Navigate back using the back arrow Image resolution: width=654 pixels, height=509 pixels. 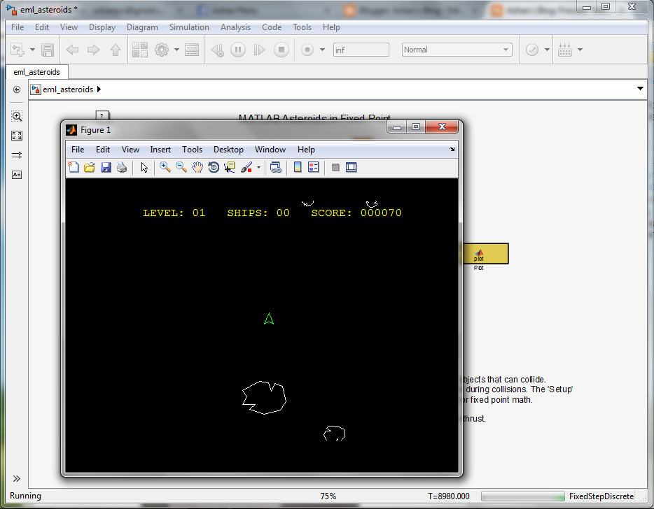tap(71, 49)
